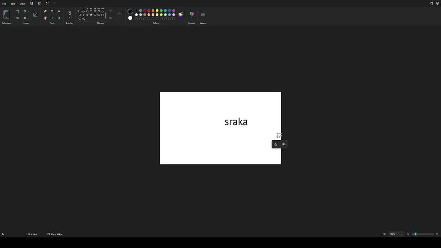This screenshot has width=441, height=248.
Task: Pick the green color swatch
Action: [161, 11]
